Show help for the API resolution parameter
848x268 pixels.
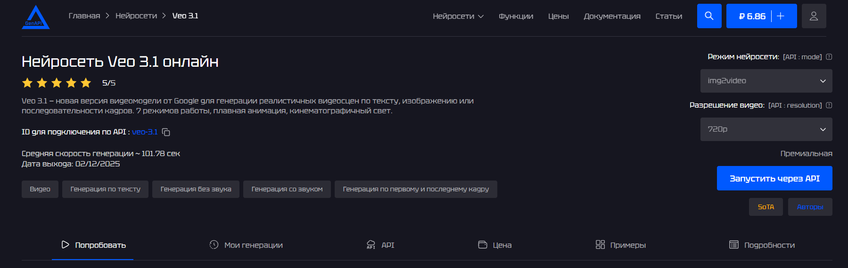(829, 105)
